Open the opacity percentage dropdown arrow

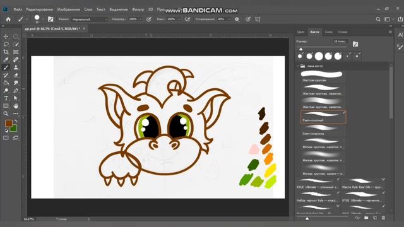140,20
